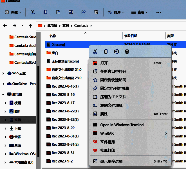
Task: Click the cut icon in the top toolbar
Action: pyautogui.click(x=33, y=12)
